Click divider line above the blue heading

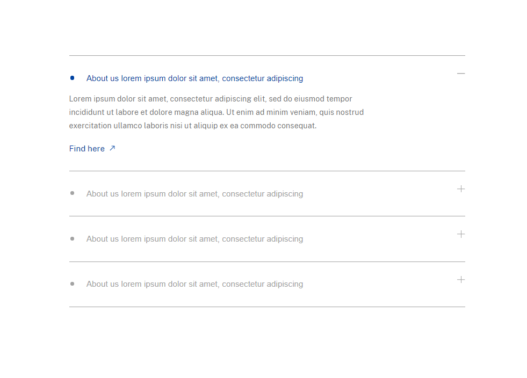pos(267,55)
